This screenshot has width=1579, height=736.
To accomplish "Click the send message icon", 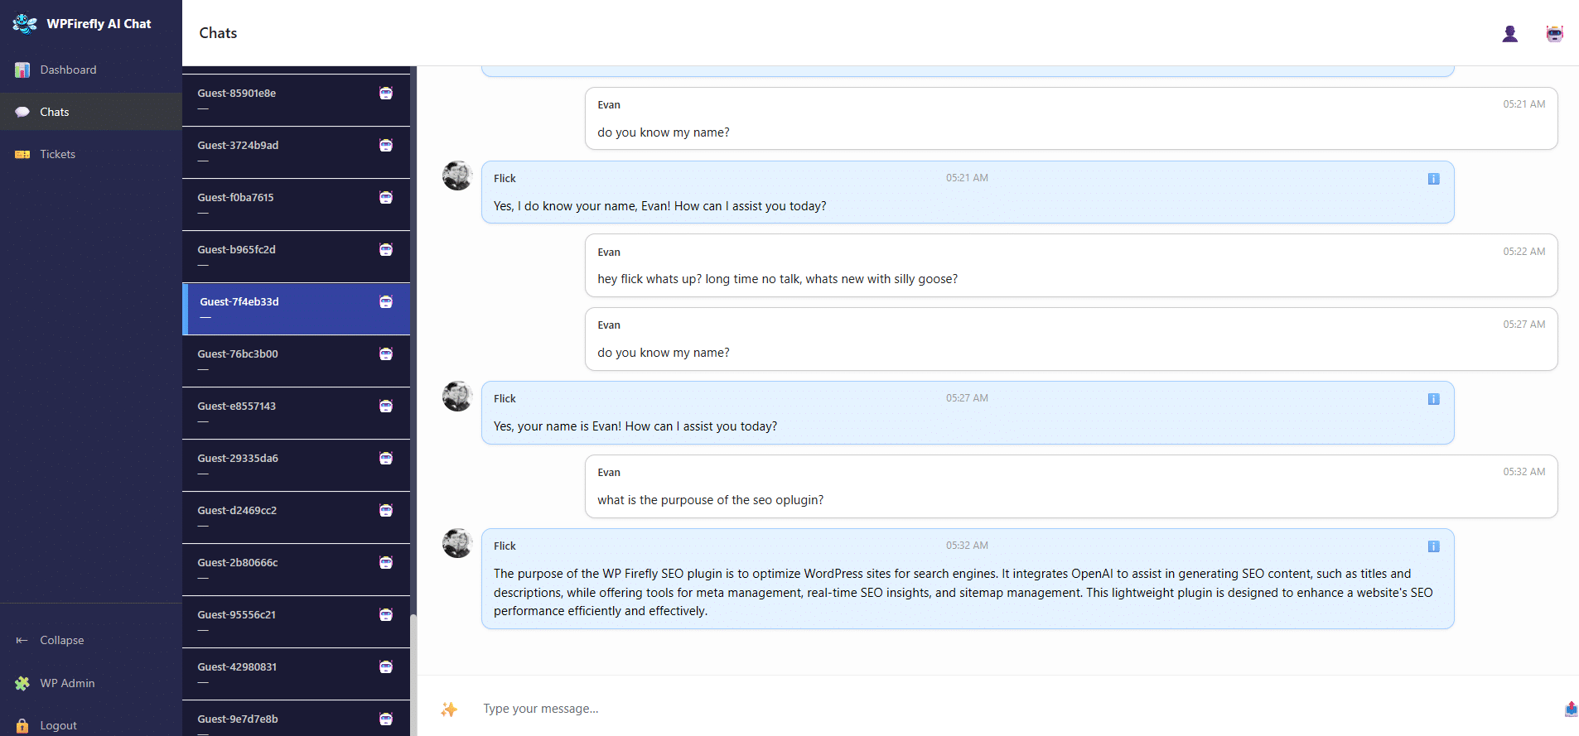I will pos(1571,709).
